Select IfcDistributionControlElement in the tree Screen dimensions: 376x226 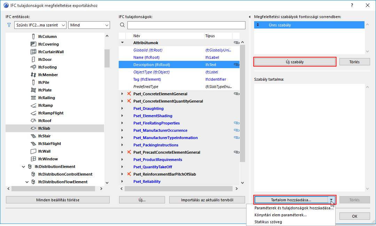point(65,174)
